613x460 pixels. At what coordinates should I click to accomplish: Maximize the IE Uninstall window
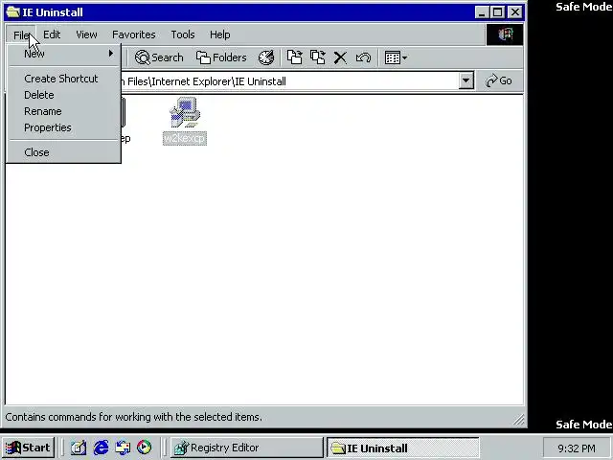(498, 12)
